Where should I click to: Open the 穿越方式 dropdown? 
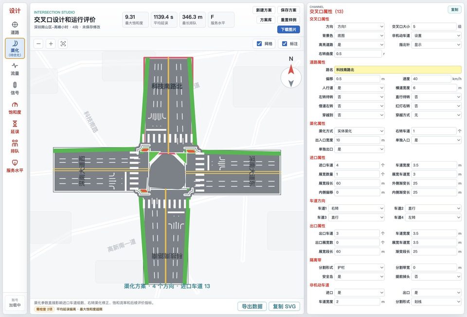click(437, 115)
